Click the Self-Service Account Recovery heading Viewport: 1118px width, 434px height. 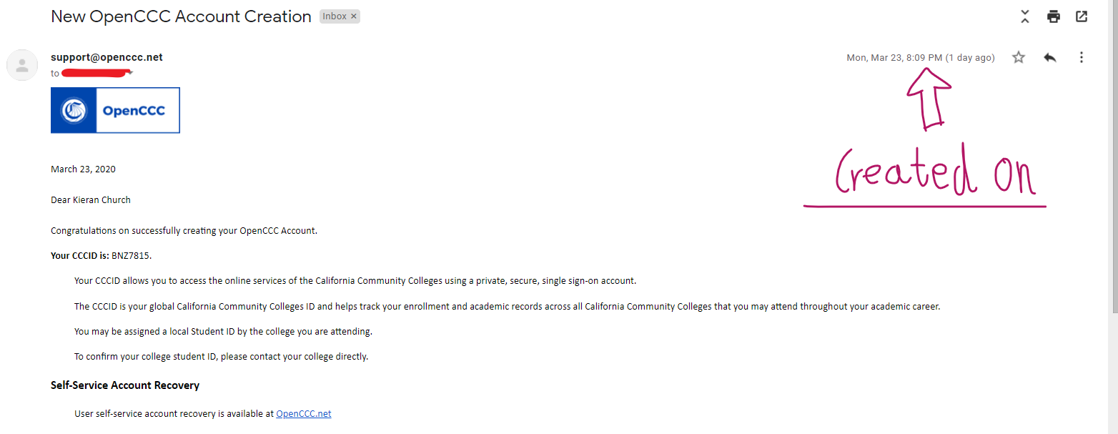pos(125,385)
